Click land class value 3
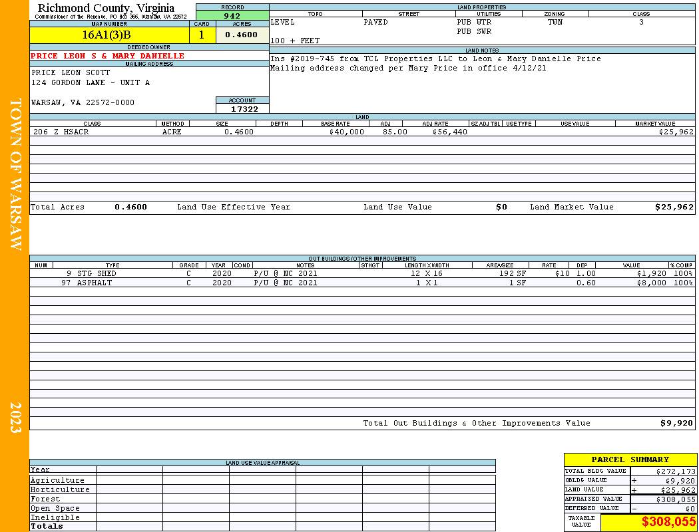 click(641, 22)
